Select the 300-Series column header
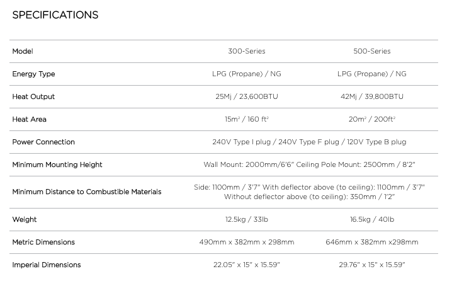Image resolution: width=452 pixels, height=281 pixels. [246, 51]
